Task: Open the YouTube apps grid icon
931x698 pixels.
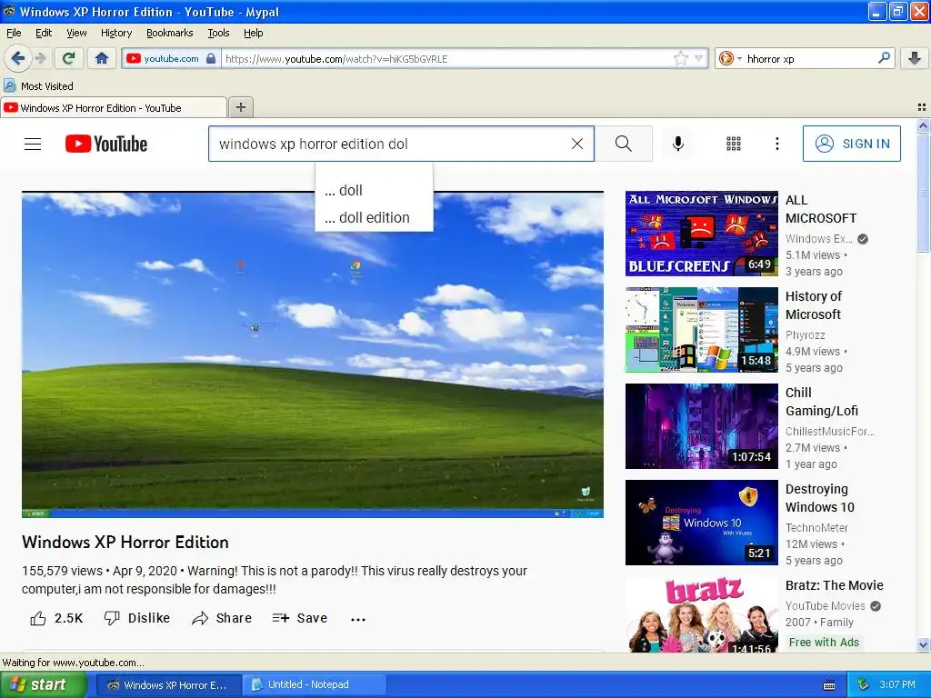Action: (x=734, y=144)
